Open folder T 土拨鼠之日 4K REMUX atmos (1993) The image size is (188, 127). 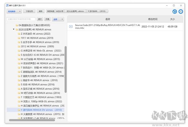coord(41,97)
